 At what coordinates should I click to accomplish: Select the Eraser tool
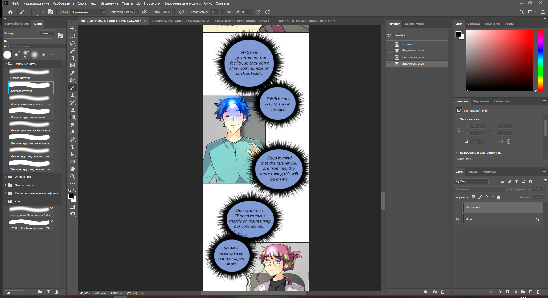[72, 110]
